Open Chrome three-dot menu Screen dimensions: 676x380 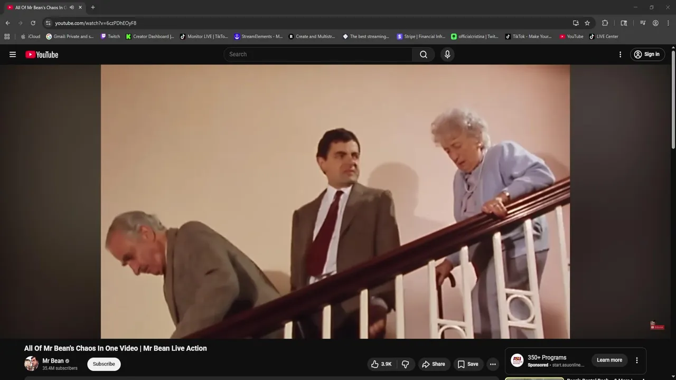pyautogui.click(x=668, y=23)
